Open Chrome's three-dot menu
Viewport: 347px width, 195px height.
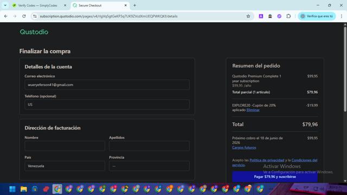342,16
